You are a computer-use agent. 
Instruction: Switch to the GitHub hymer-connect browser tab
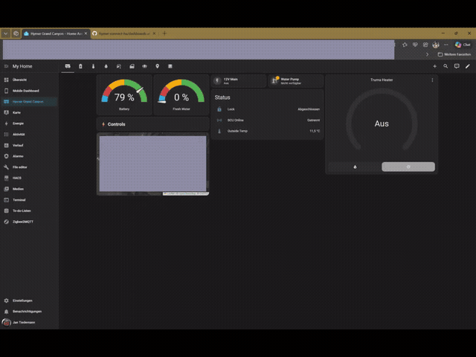124,33
